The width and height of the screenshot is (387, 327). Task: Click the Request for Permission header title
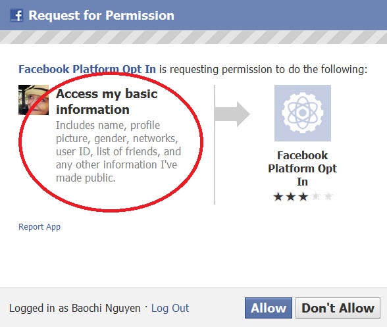101,15
